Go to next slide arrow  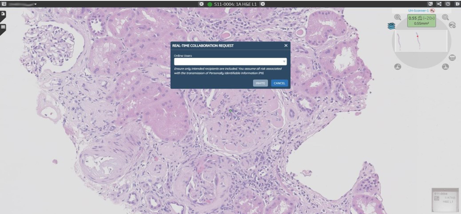[x=262, y=4]
